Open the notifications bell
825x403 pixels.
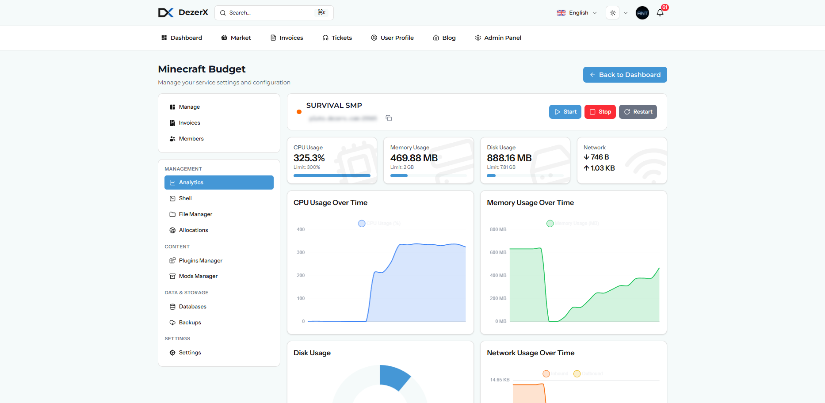(x=660, y=13)
